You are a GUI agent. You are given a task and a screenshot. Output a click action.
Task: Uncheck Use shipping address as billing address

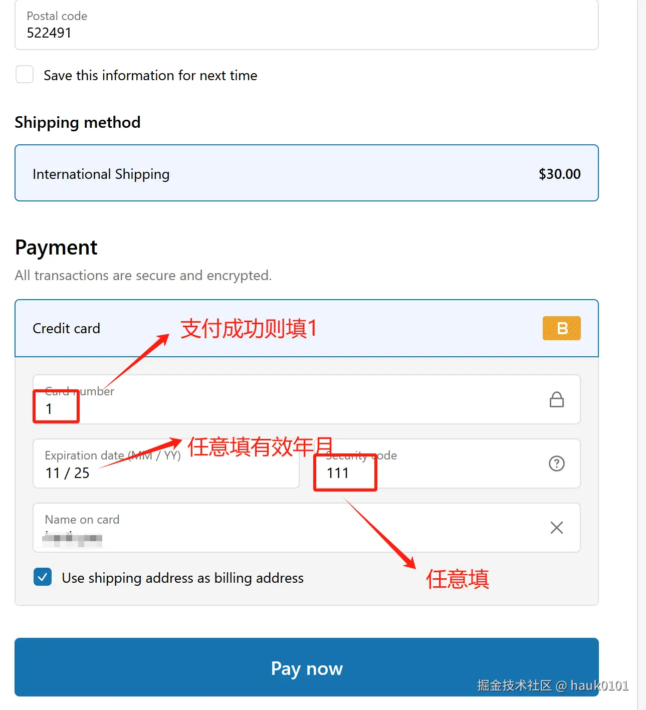pos(43,577)
